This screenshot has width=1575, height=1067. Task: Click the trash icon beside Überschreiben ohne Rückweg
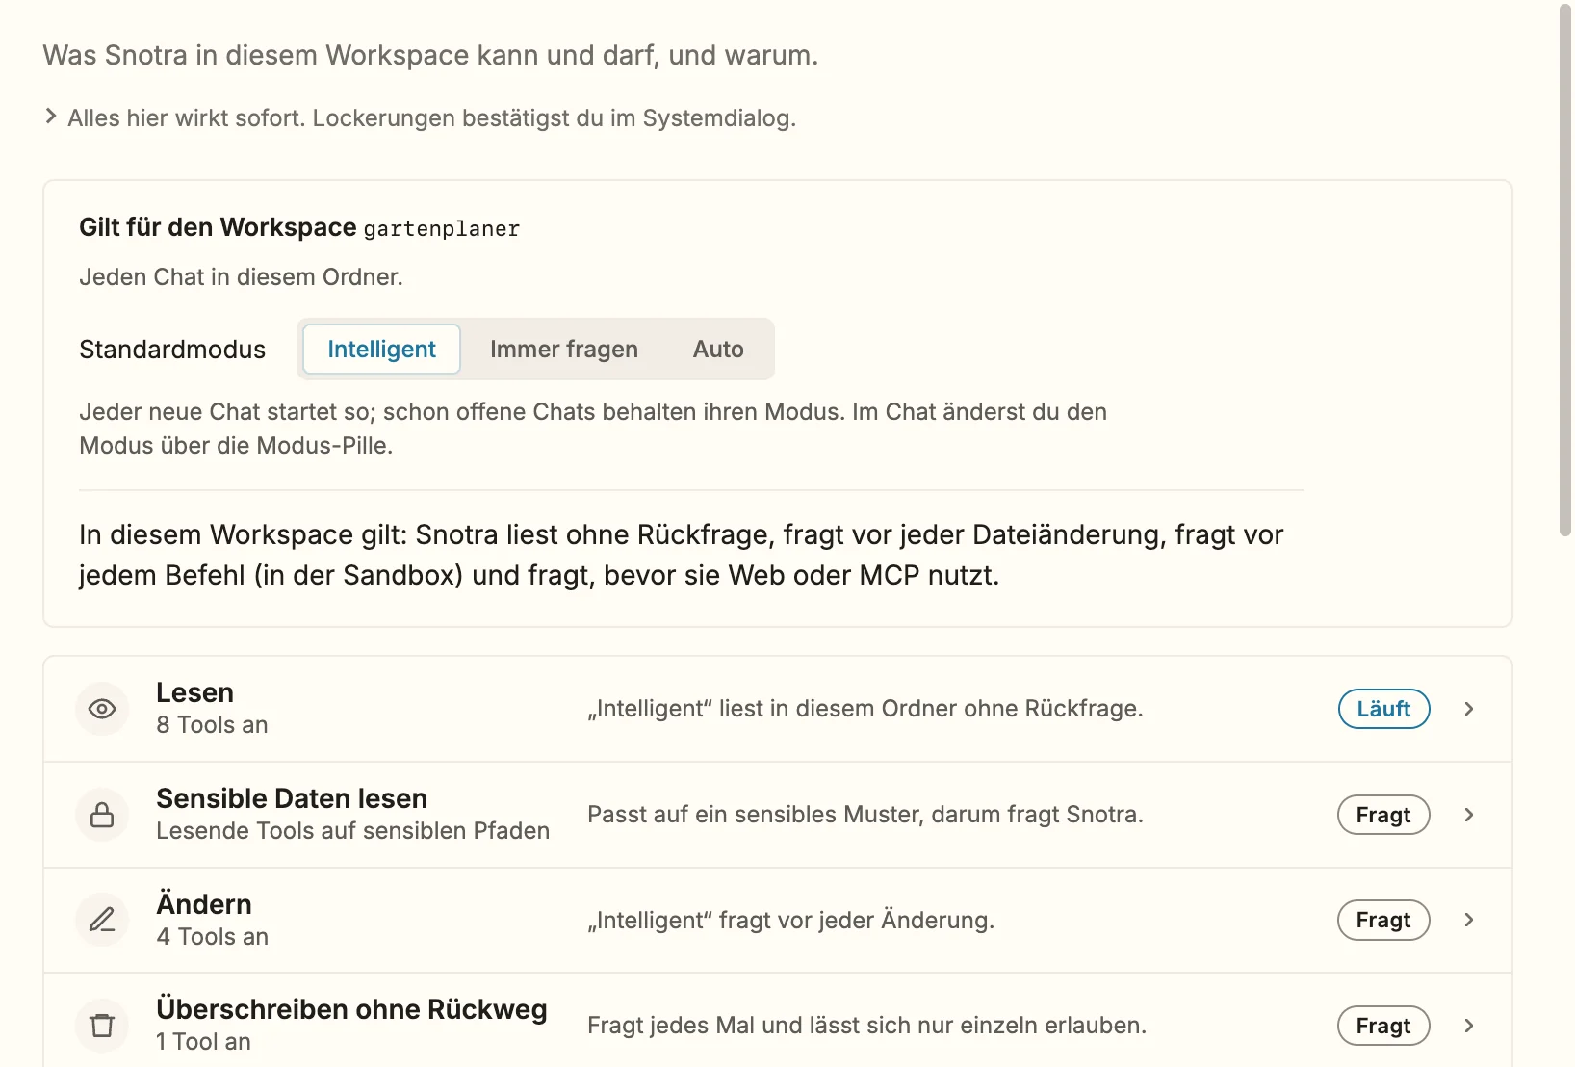pos(102,1026)
